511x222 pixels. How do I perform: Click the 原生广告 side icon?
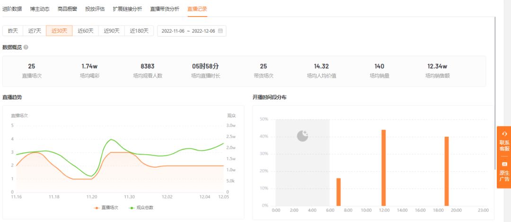(x=504, y=164)
